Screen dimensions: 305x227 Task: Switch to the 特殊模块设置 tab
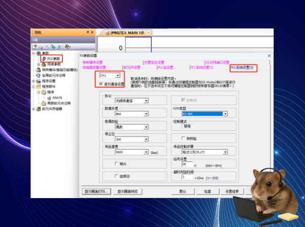(93, 62)
